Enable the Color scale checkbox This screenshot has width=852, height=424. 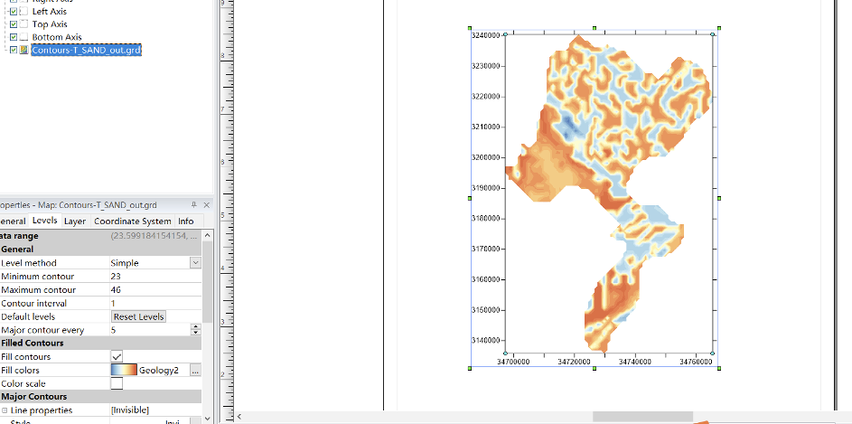(117, 383)
